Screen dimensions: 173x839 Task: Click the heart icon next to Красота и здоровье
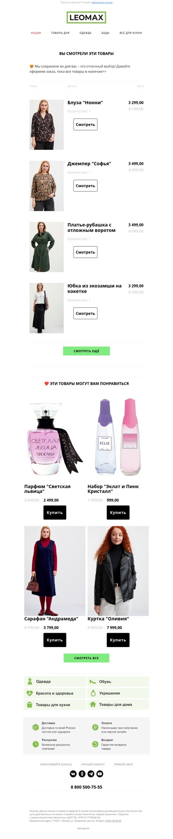click(30, 693)
